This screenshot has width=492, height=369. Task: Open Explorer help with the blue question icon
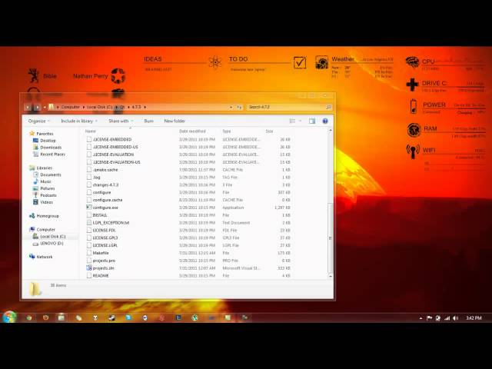[325, 121]
